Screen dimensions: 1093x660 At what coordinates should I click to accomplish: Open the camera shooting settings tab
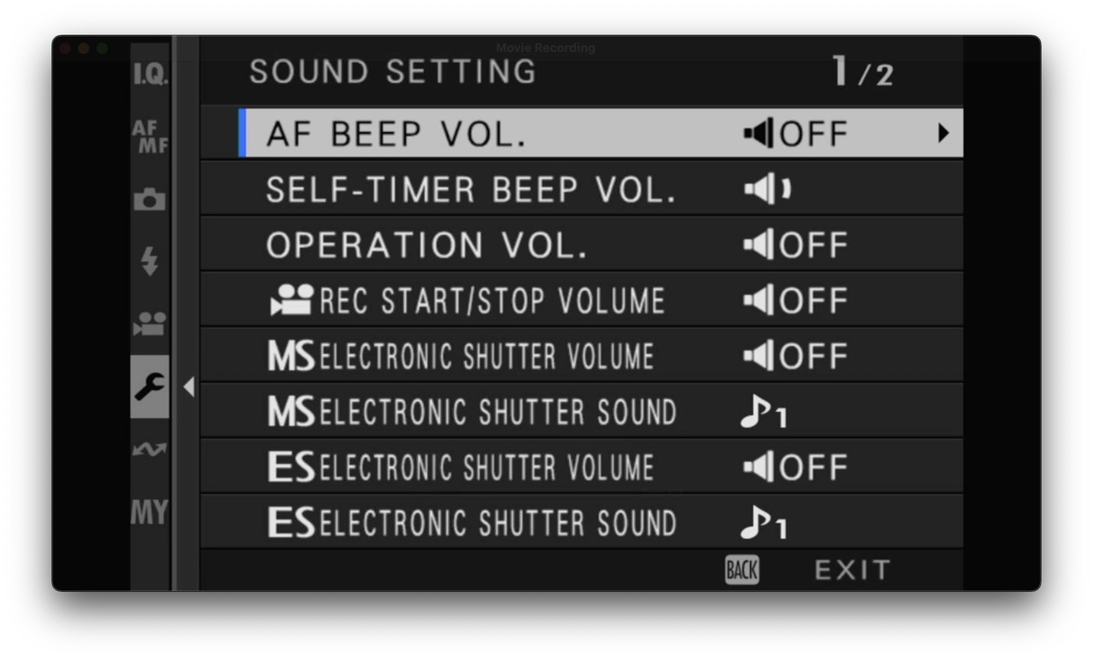coord(150,200)
